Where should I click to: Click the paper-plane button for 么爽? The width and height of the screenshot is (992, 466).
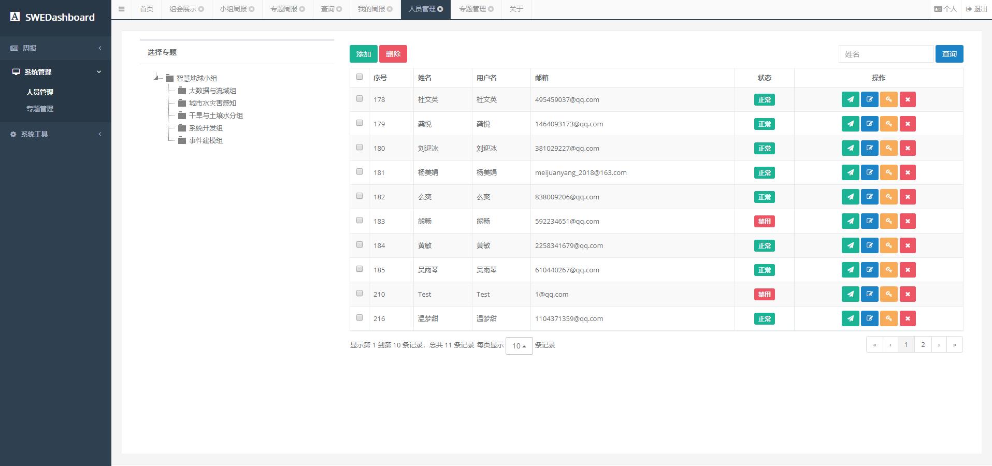(x=850, y=197)
